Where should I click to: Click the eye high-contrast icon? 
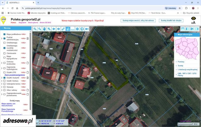(193, 18)
